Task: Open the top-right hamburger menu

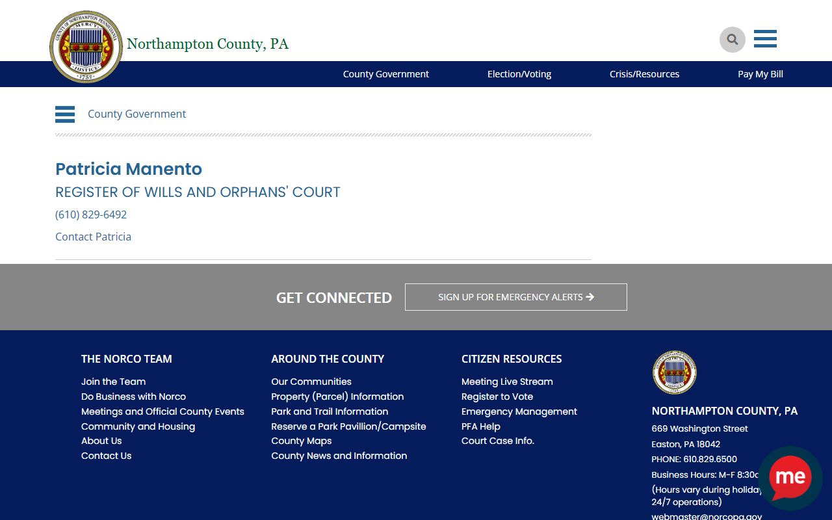Action: coord(765,39)
